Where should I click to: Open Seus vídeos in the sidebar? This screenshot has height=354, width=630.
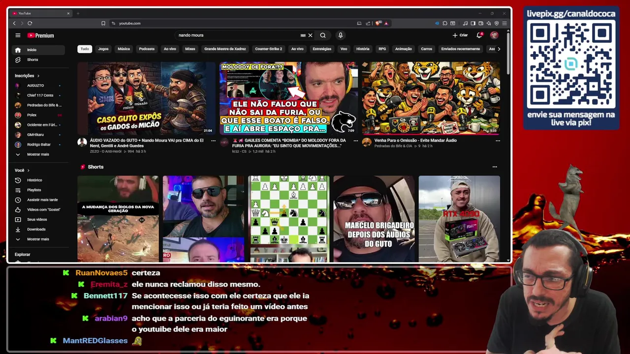(x=38, y=219)
